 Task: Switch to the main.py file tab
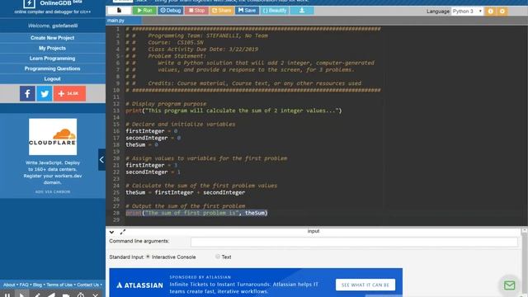click(x=123, y=21)
